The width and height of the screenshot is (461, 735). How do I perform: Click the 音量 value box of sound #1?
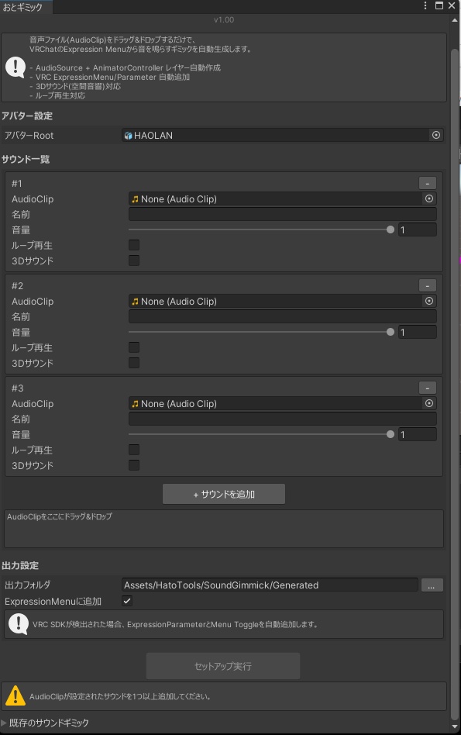(418, 229)
